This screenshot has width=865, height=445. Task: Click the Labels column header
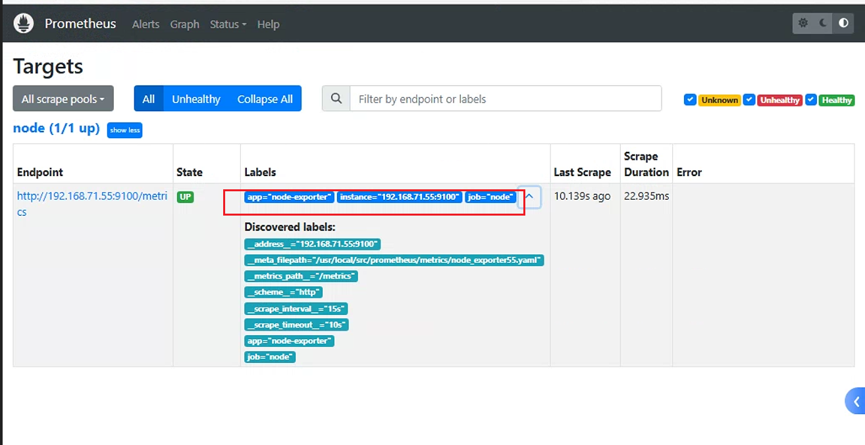[x=260, y=172]
